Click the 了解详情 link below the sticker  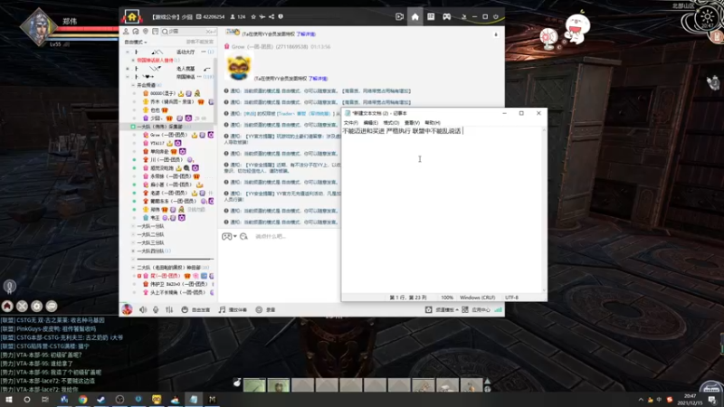318,79
